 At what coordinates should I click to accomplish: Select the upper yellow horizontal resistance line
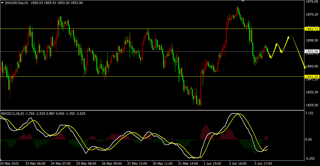tap(106, 29)
